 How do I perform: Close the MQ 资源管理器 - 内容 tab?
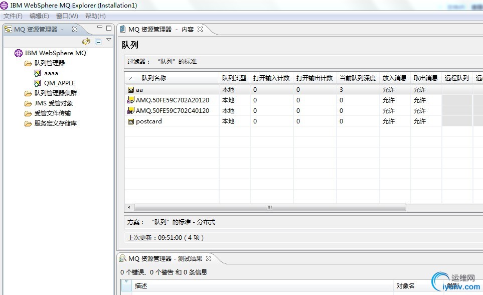coord(200,29)
